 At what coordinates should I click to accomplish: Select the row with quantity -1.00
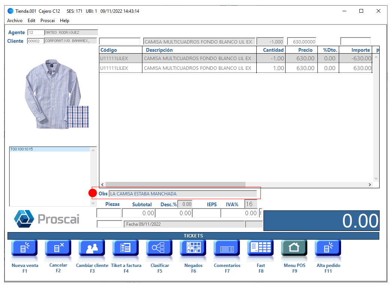point(236,58)
